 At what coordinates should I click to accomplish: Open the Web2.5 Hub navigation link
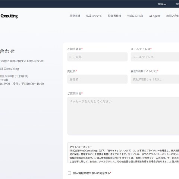135,16
